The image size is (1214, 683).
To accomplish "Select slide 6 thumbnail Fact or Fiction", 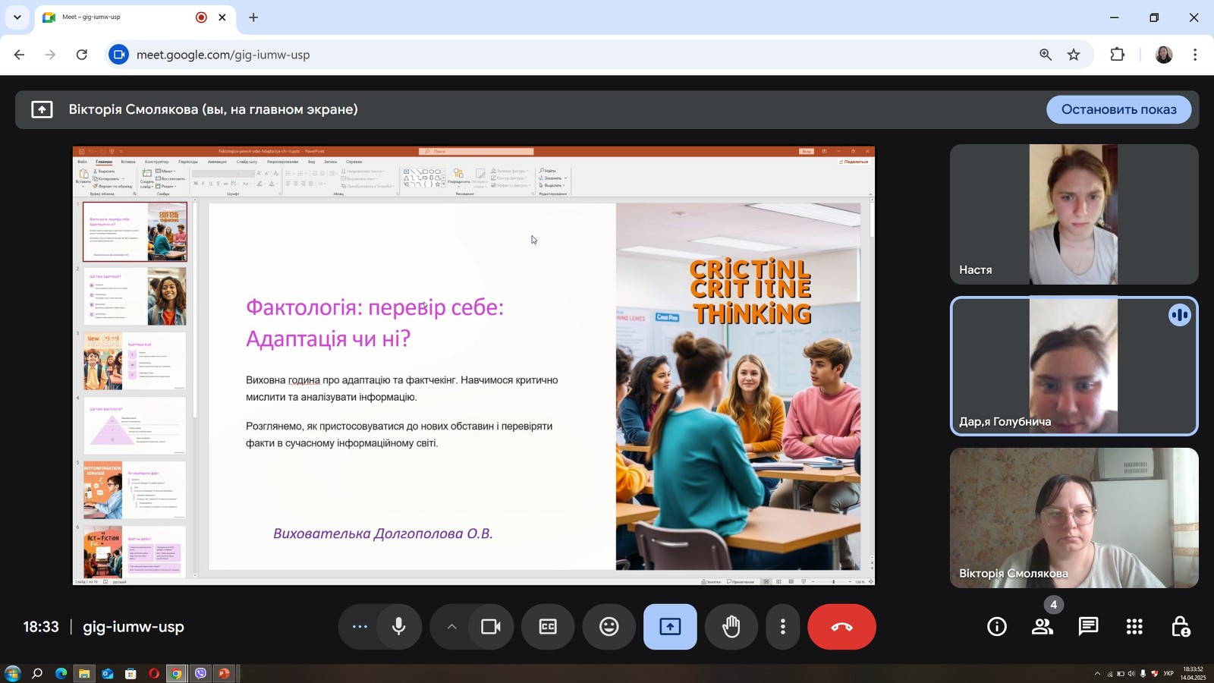I will point(135,552).
